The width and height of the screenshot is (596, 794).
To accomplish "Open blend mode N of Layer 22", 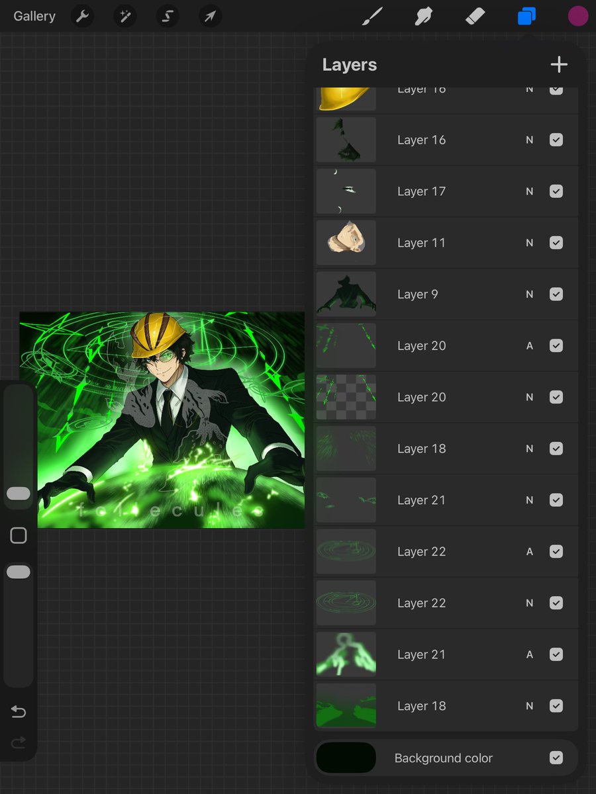I will coord(529,603).
